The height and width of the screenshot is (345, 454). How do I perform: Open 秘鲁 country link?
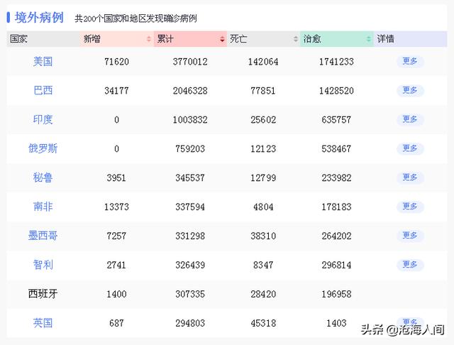click(43, 177)
